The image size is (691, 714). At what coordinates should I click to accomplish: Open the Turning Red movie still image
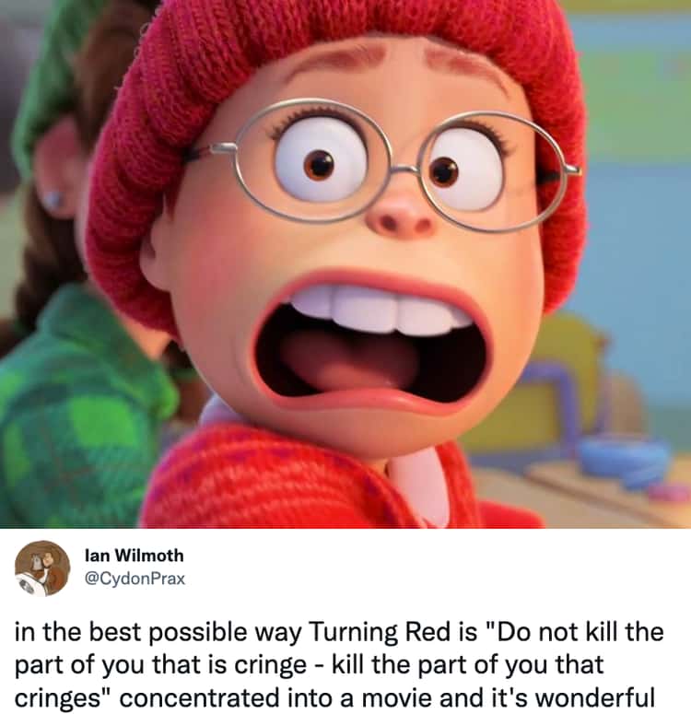click(345, 264)
